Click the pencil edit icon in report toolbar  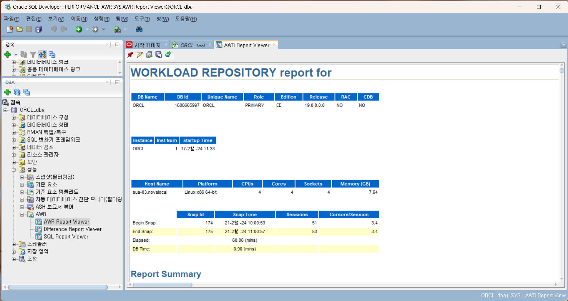140,55
